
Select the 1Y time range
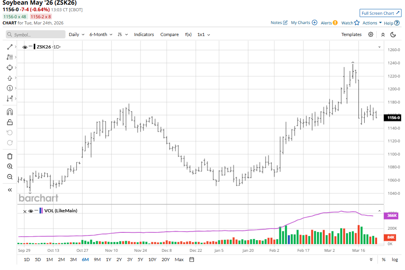109,260
